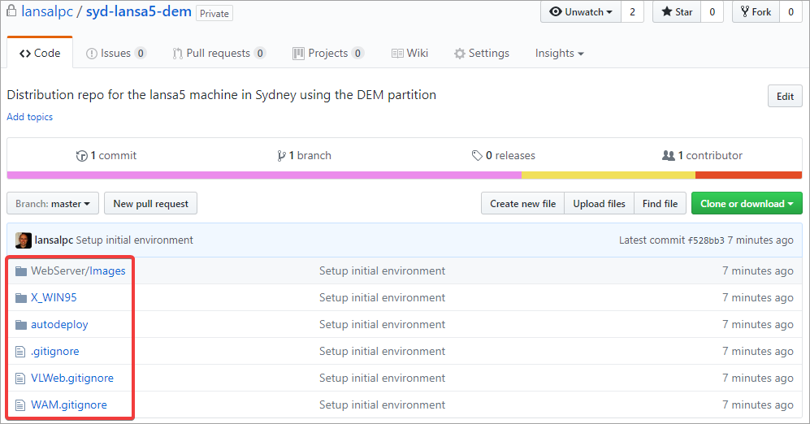Open the Settings tab
The height and width of the screenshot is (424, 810).
[x=482, y=54]
